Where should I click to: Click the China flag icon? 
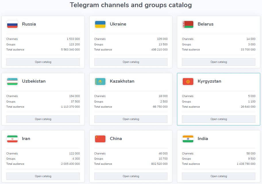coord(100,139)
